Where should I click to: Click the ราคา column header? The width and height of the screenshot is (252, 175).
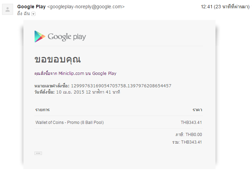[197, 110]
